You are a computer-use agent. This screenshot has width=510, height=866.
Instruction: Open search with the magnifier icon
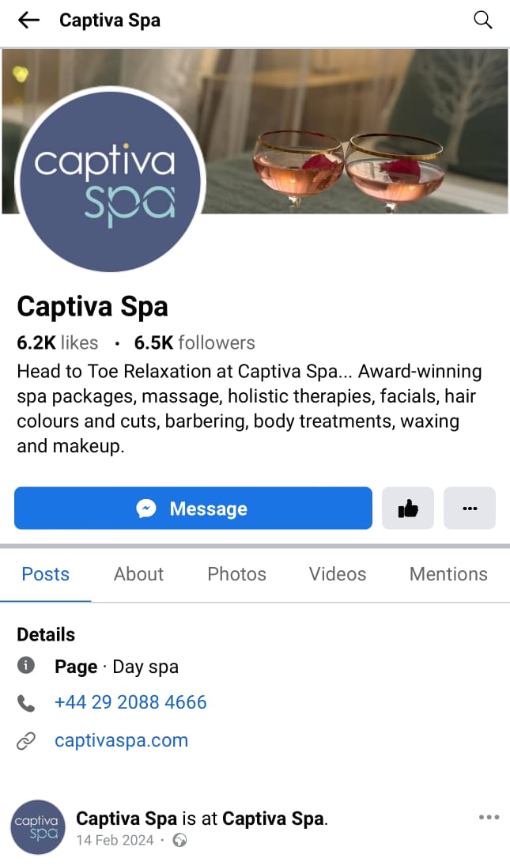(x=482, y=20)
